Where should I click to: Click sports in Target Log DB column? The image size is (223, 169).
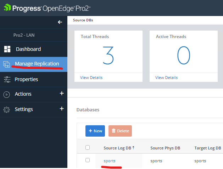point(200,161)
